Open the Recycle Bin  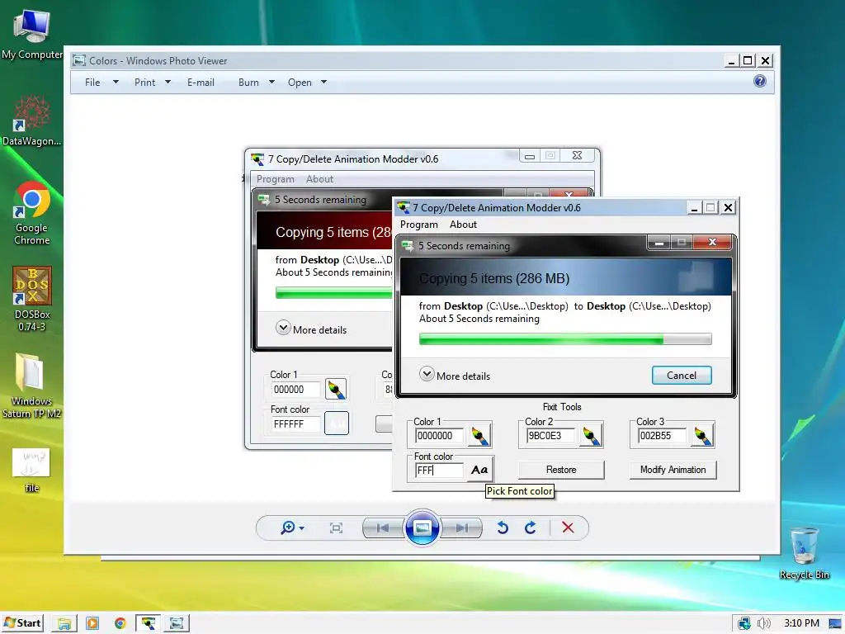pos(804,552)
